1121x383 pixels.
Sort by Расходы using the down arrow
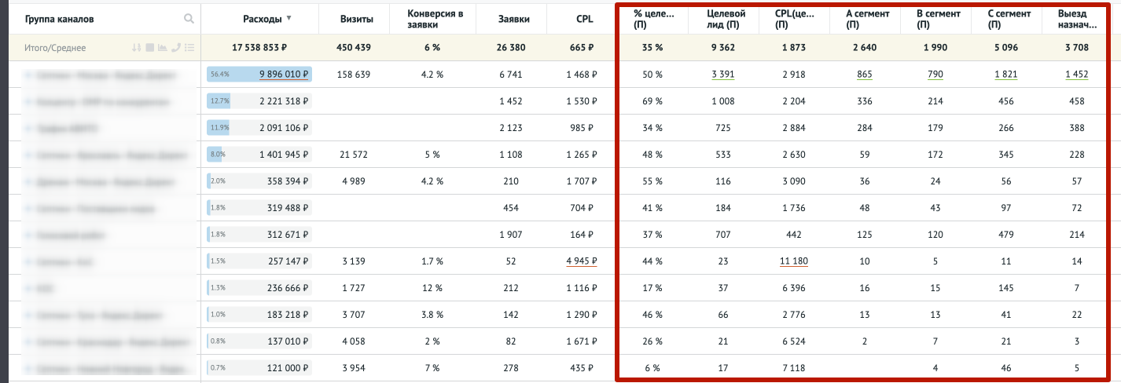click(289, 19)
